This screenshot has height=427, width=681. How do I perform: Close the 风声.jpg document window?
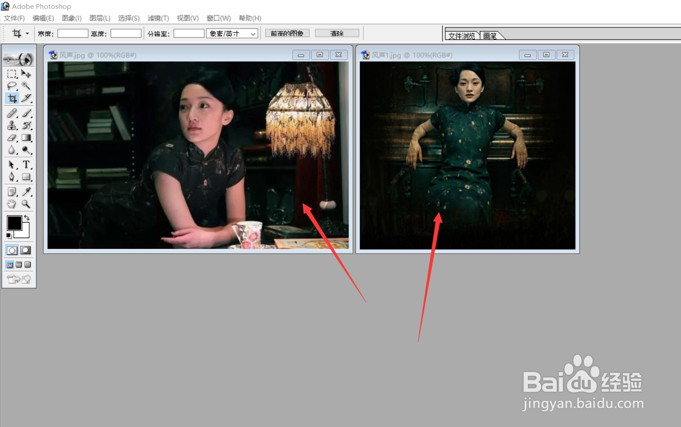coord(339,55)
